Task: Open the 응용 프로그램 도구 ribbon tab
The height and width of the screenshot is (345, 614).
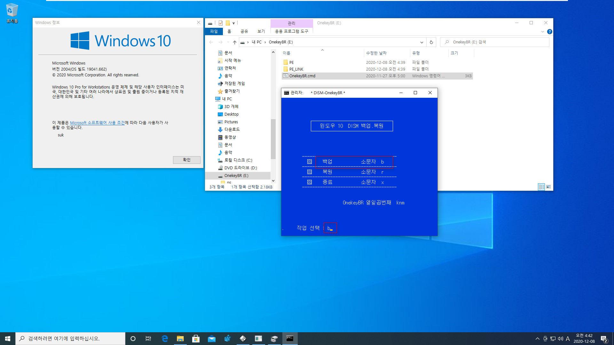Action: pyautogui.click(x=292, y=31)
